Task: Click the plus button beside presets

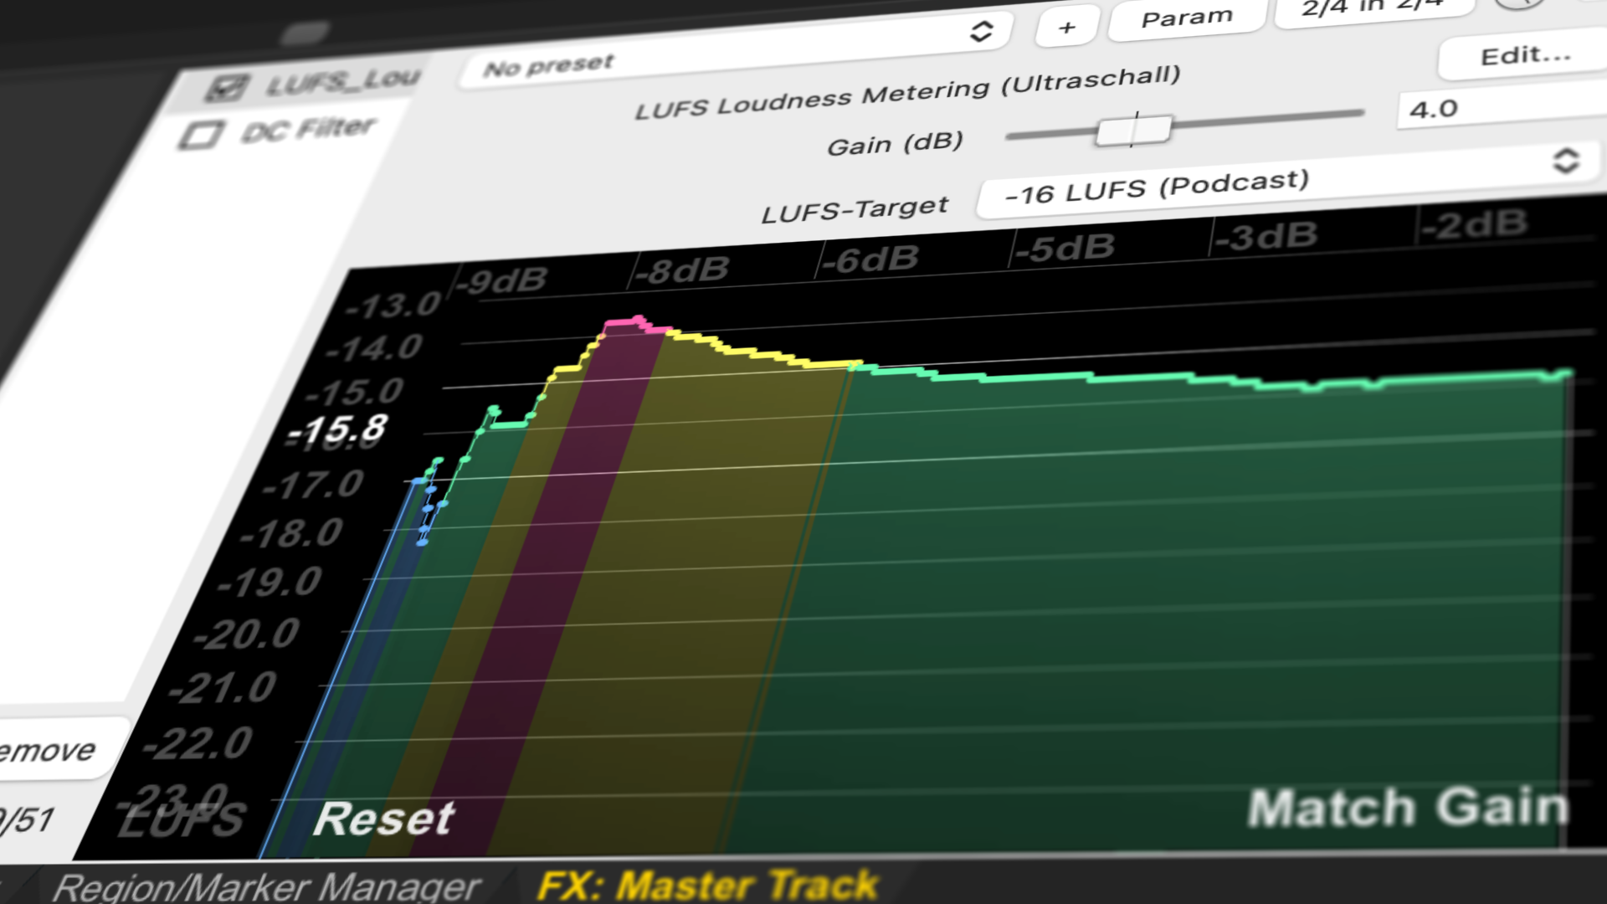Action: [x=1066, y=28]
